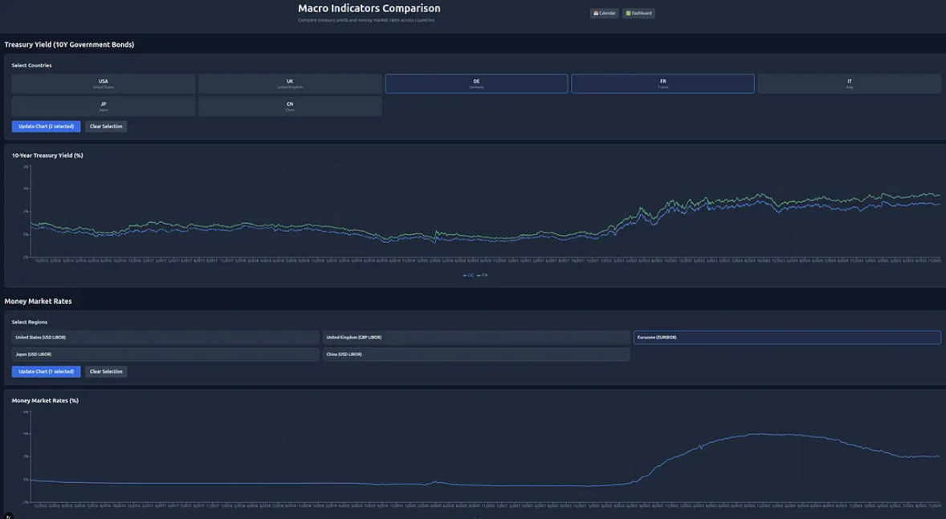Viewport: 946px width, 519px height.
Task: Select the United Kingdom (GBP LIBOR) region
Action: tap(477, 337)
